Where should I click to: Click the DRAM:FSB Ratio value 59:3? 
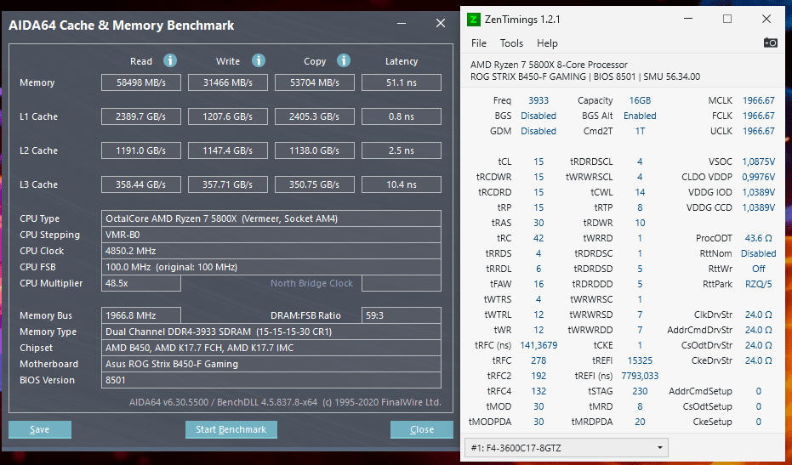tap(402, 315)
